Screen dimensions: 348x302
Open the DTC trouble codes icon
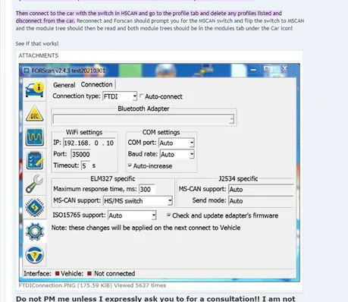(x=35, y=114)
